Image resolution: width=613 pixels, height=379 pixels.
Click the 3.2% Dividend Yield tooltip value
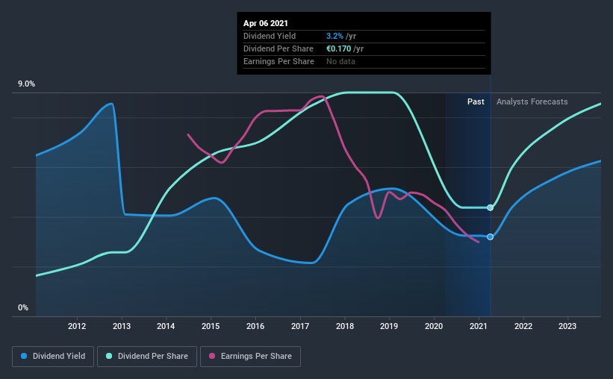(x=334, y=36)
